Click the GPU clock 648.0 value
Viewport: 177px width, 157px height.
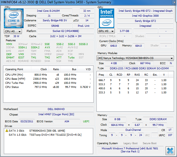113,46
